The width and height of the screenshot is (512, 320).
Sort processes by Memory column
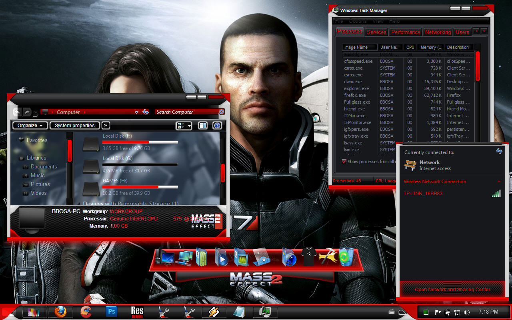[x=431, y=47]
